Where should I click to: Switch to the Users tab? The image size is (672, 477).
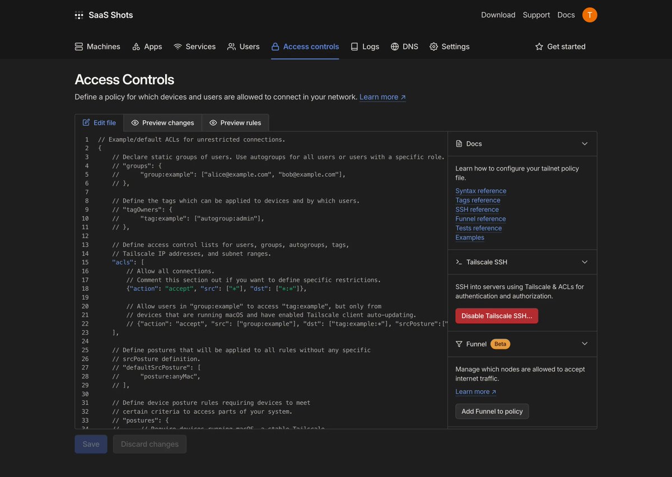tap(243, 46)
